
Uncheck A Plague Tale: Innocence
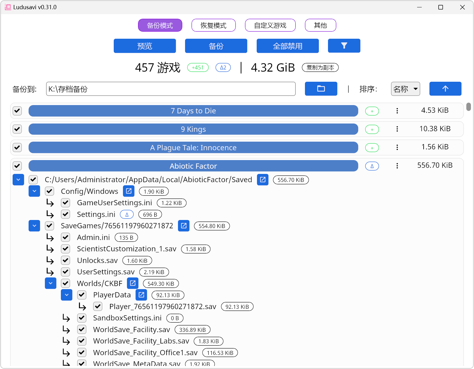(17, 147)
